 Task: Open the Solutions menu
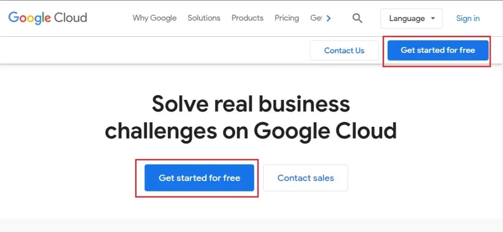pos(204,18)
